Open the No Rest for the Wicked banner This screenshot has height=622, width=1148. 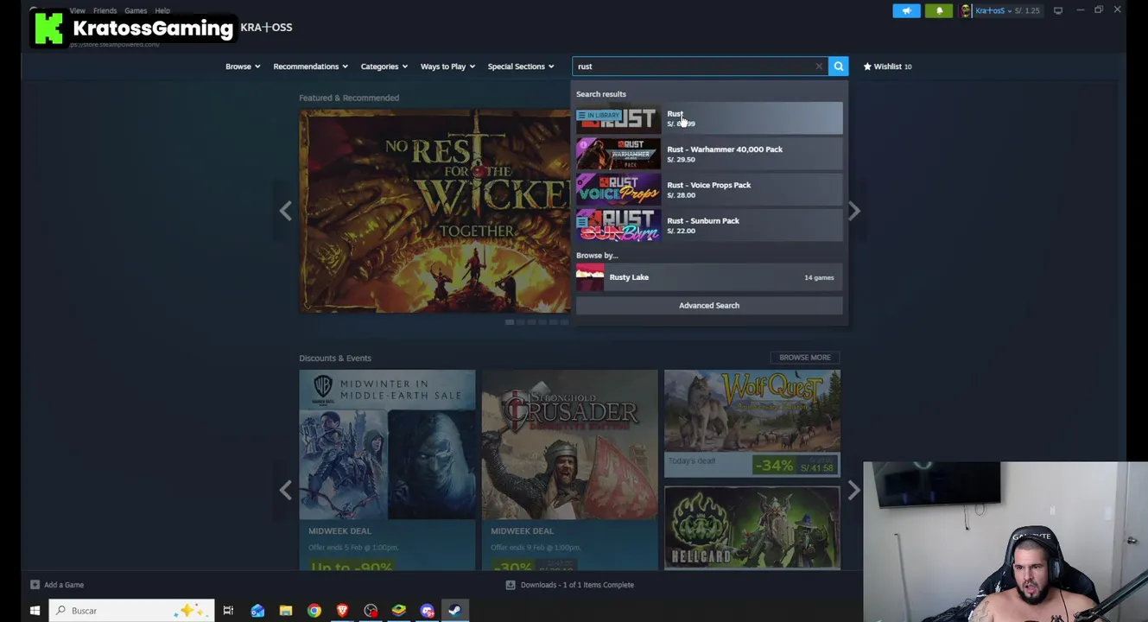[x=434, y=211]
